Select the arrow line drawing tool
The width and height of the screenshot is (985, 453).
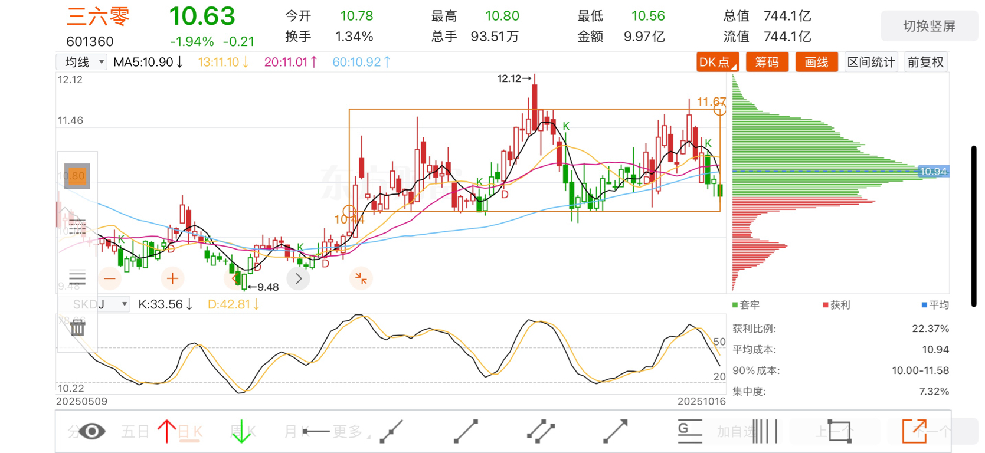tap(615, 431)
